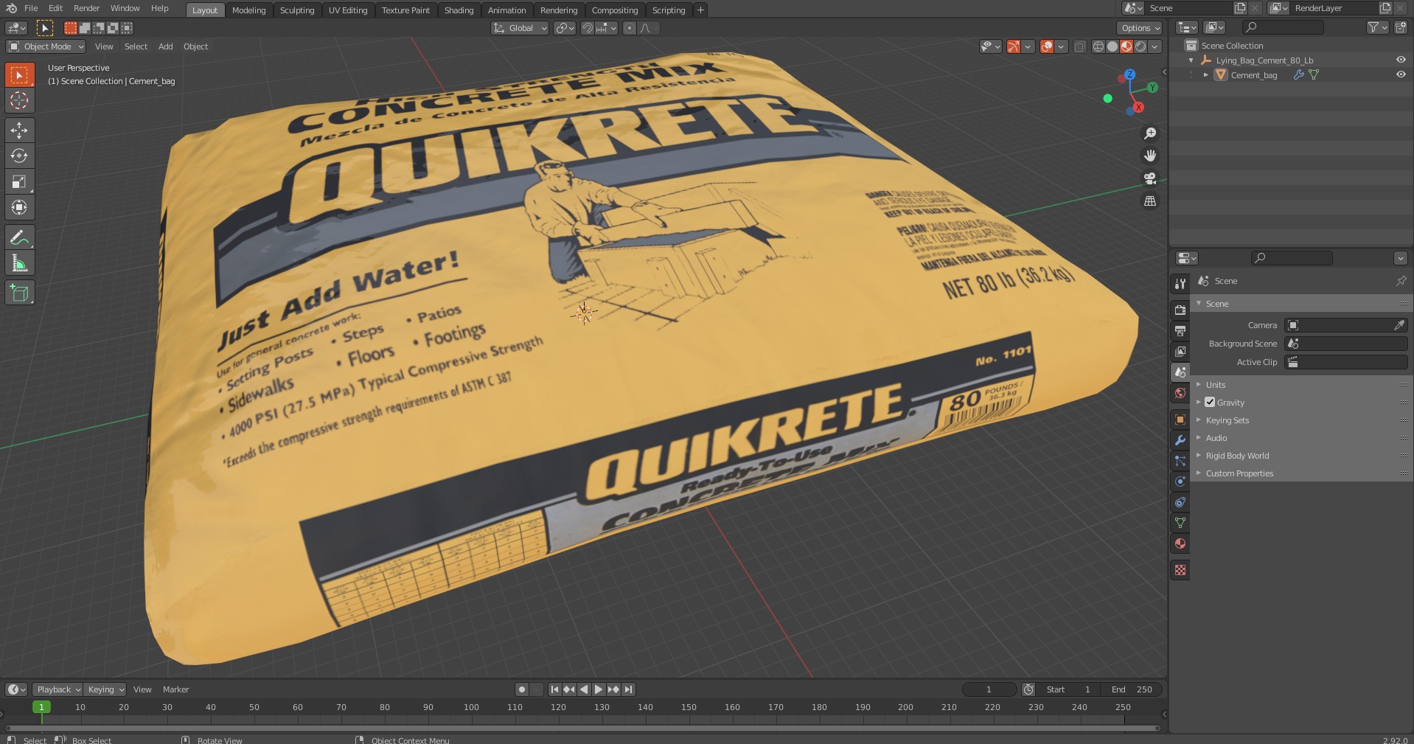Open the Texture properties tab
The width and height of the screenshot is (1414, 744).
[x=1180, y=570]
